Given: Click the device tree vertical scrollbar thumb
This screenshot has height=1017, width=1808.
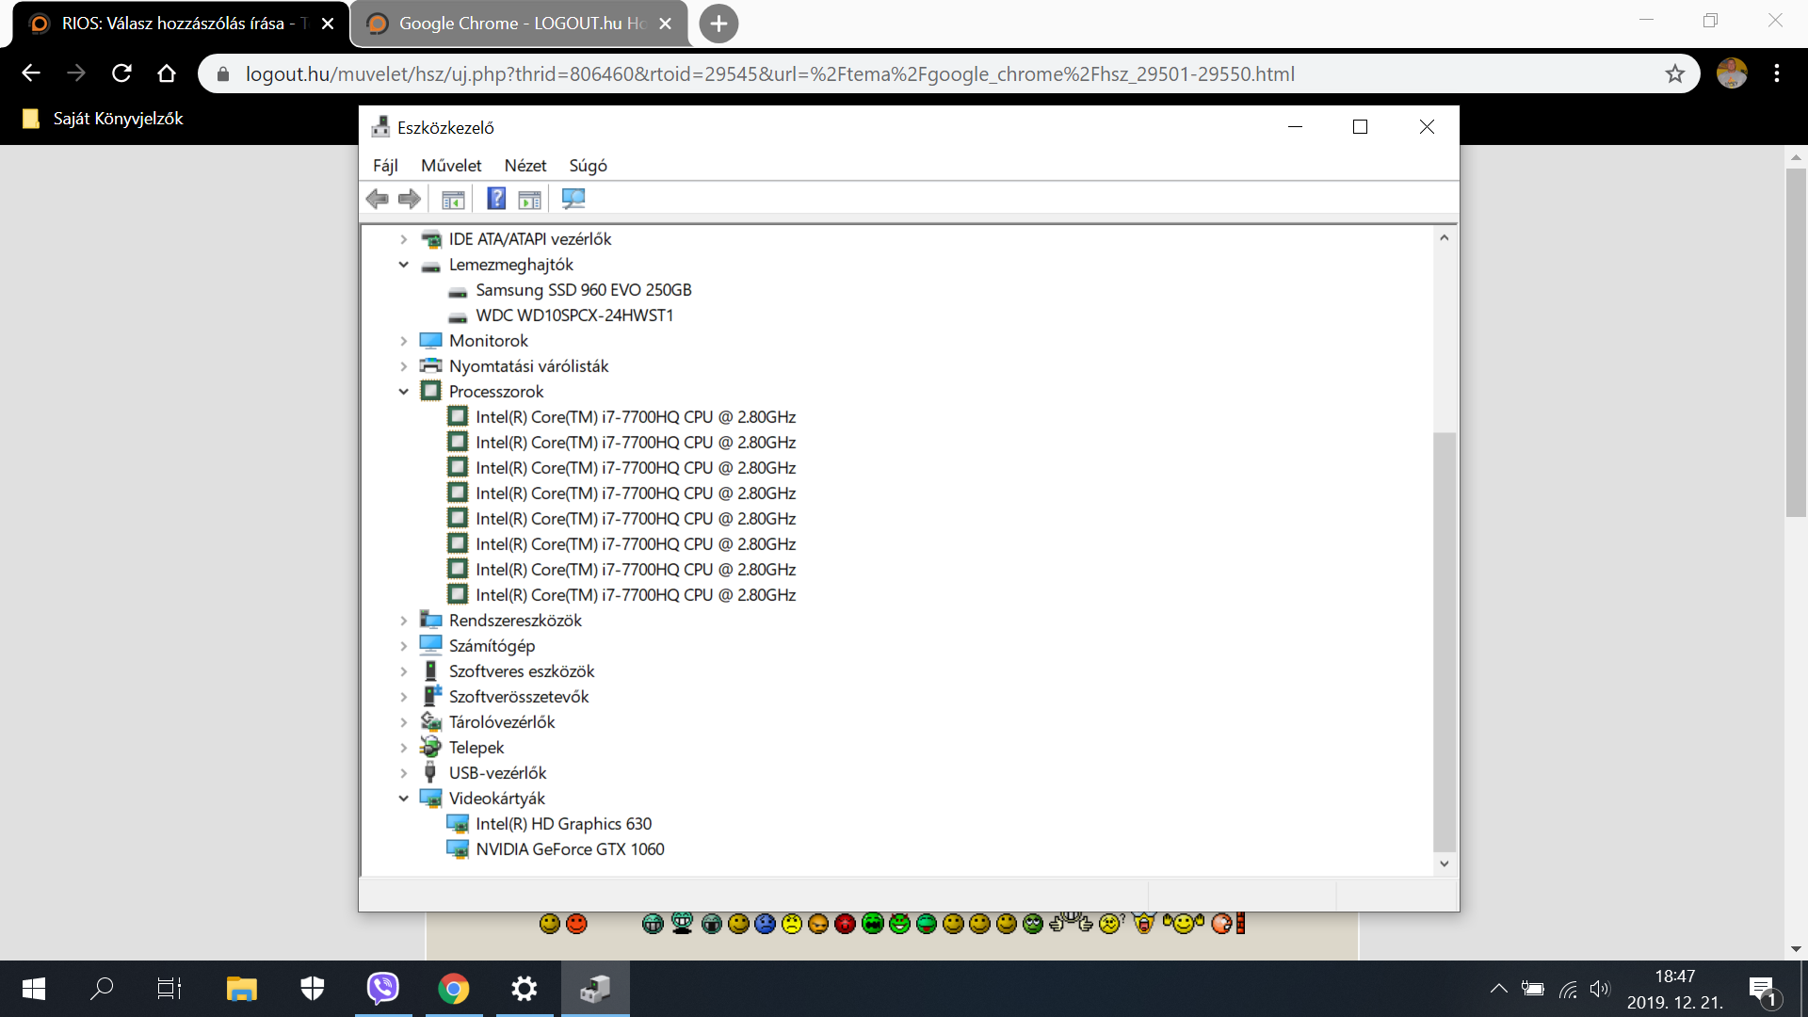Looking at the screenshot, I should click(x=1445, y=640).
